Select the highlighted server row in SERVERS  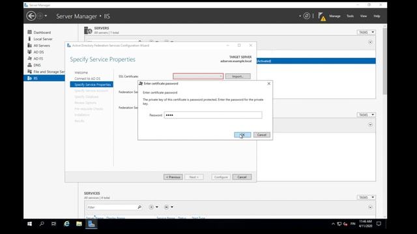coord(316,61)
